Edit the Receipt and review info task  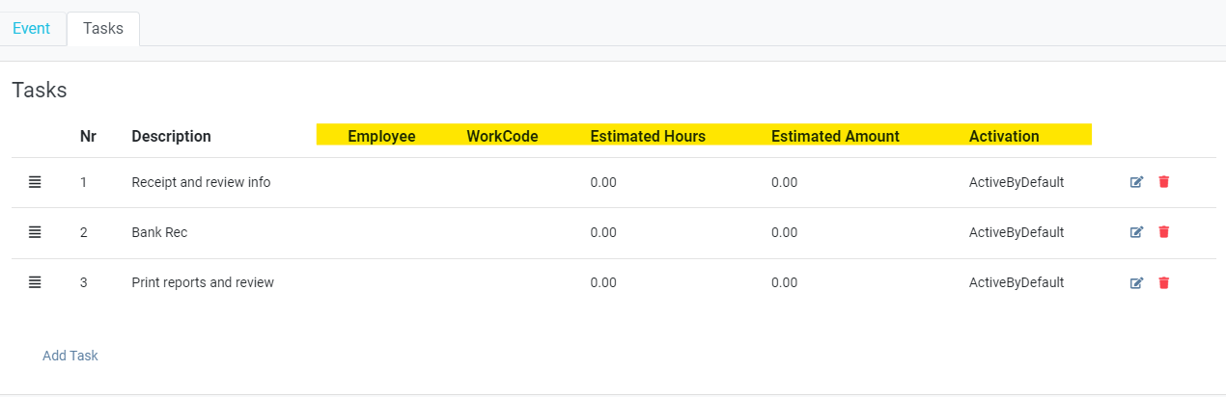1136,182
